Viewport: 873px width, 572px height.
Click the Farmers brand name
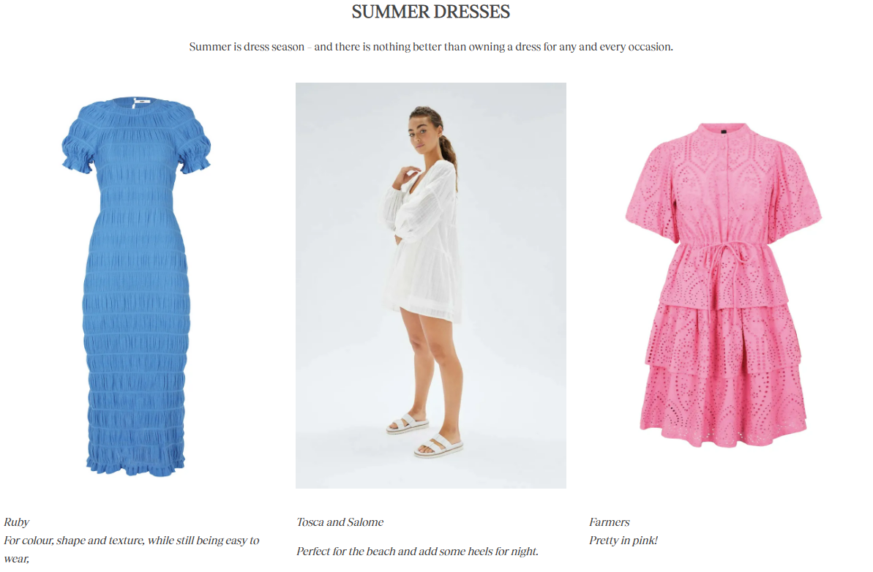[609, 522]
